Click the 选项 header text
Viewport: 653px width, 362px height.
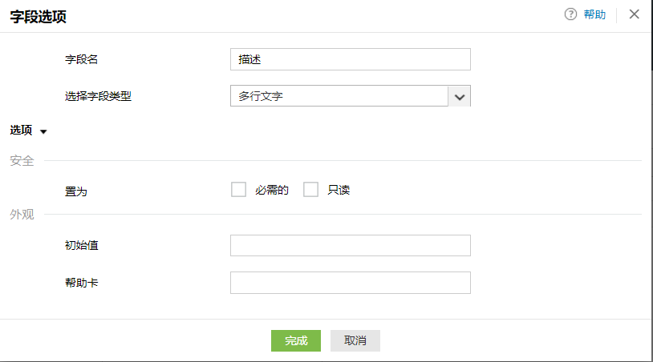pos(21,131)
